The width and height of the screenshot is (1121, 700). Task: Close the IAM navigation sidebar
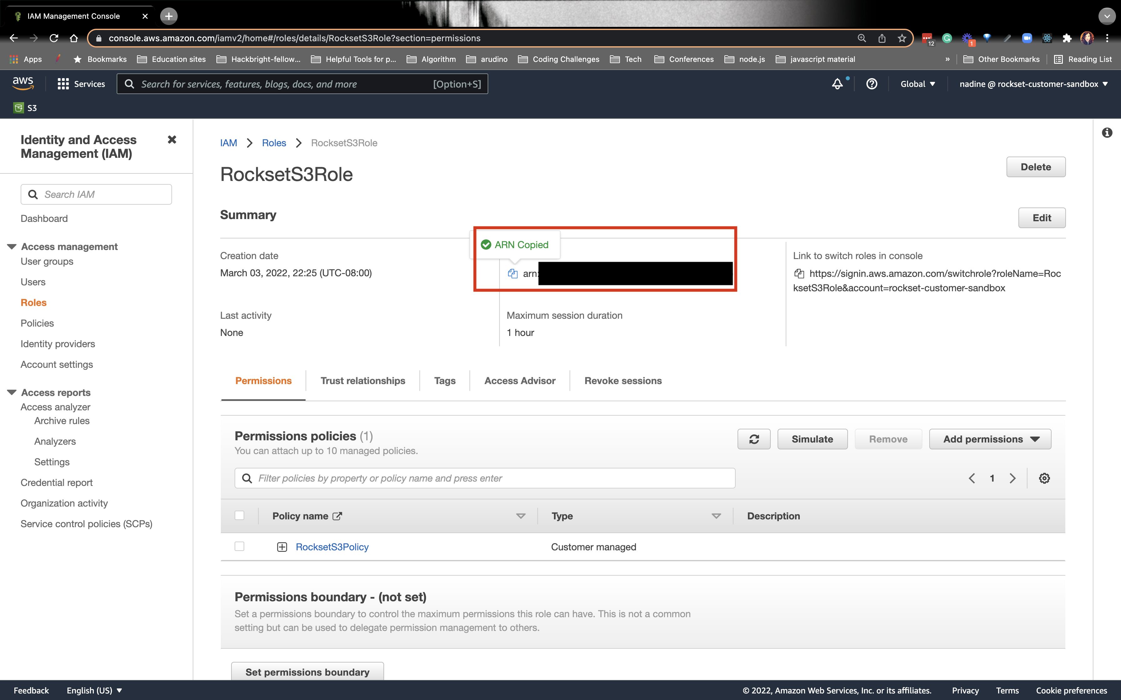(x=172, y=139)
